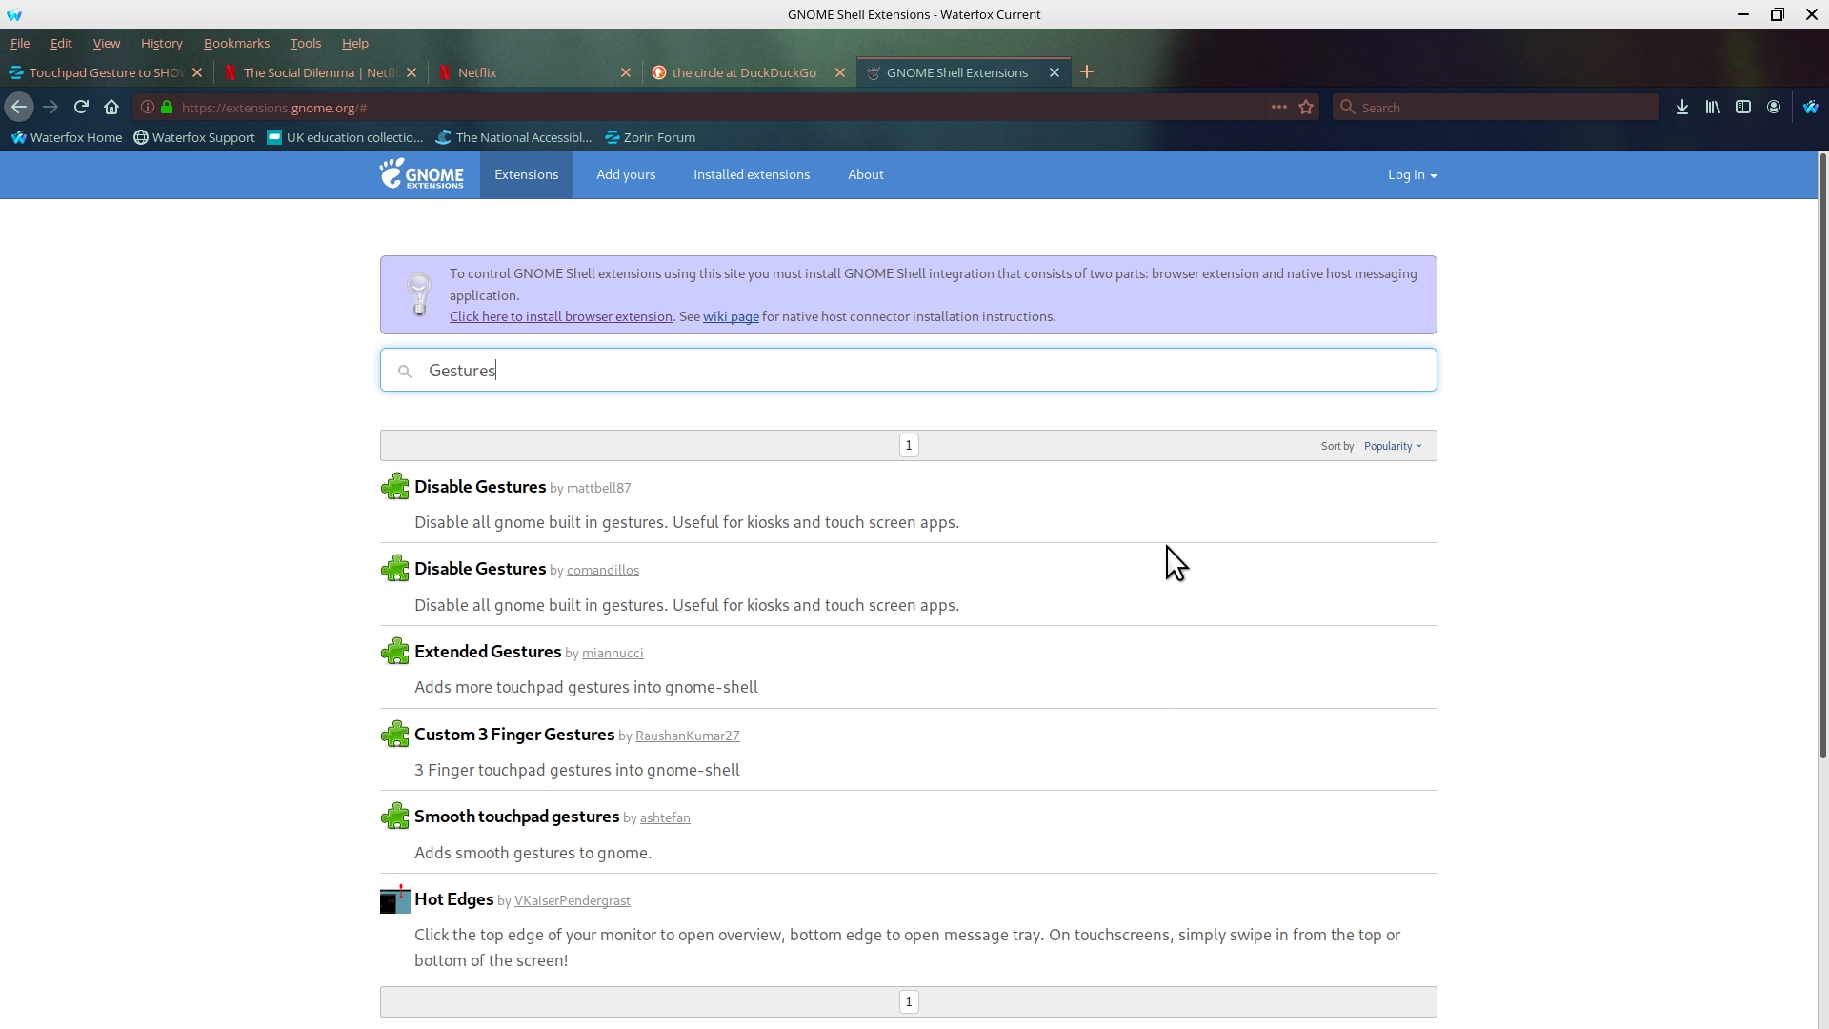Open the Tools menu
The height and width of the screenshot is (1029, 1829).
tap(305, 43)
